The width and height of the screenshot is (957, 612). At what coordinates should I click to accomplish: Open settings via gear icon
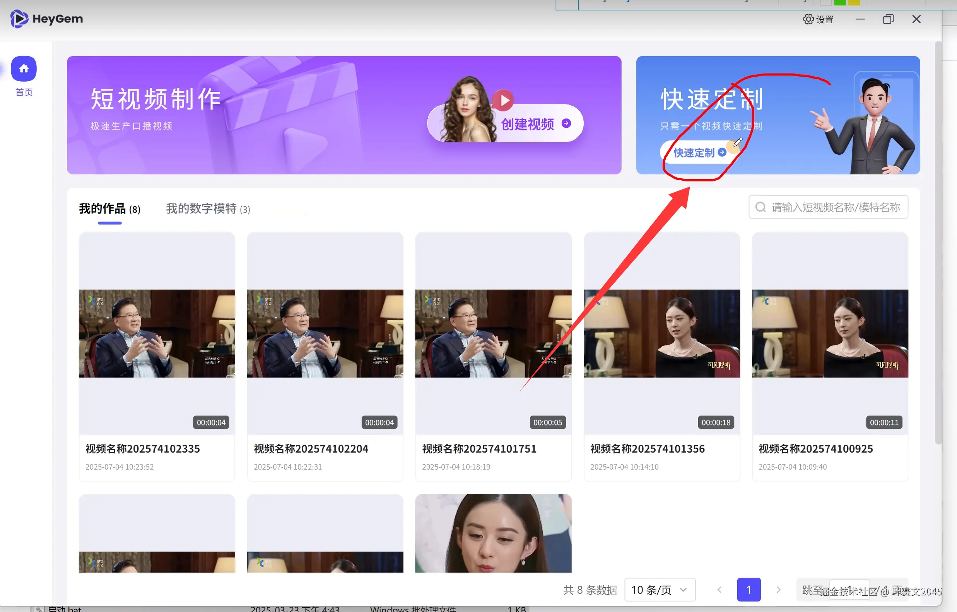click(x=808, y=19)
